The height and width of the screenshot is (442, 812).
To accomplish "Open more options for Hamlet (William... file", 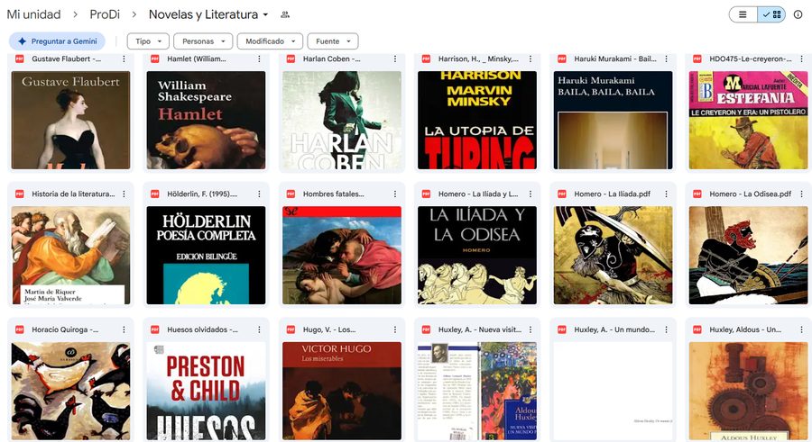I will 260,59.
